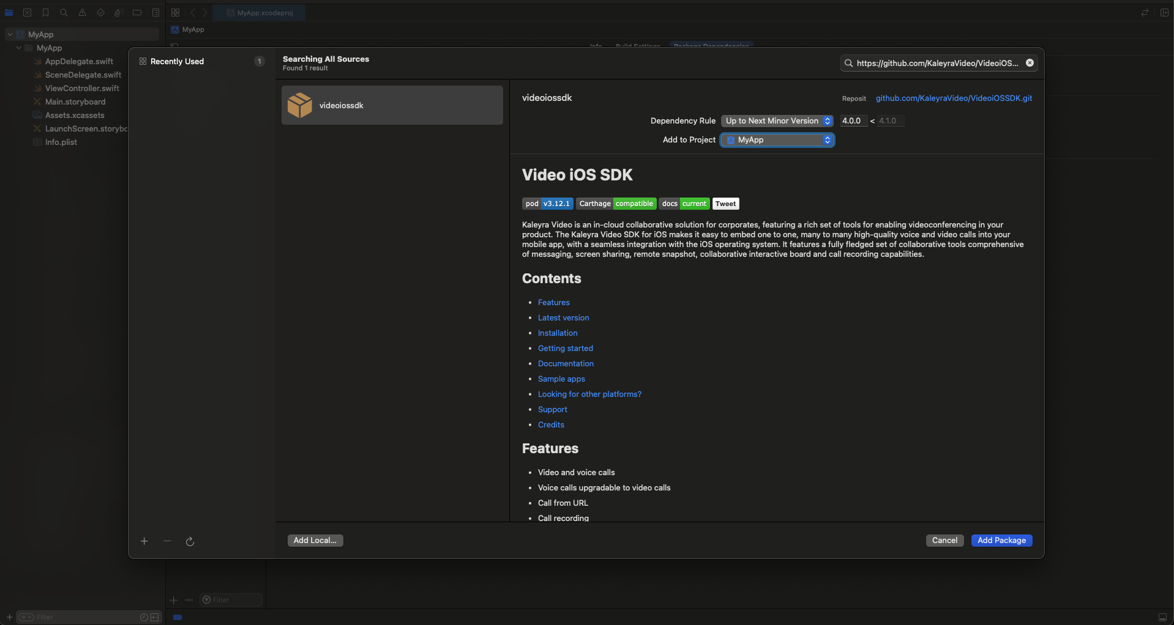Refresh the package sources list

click(190, 541)
